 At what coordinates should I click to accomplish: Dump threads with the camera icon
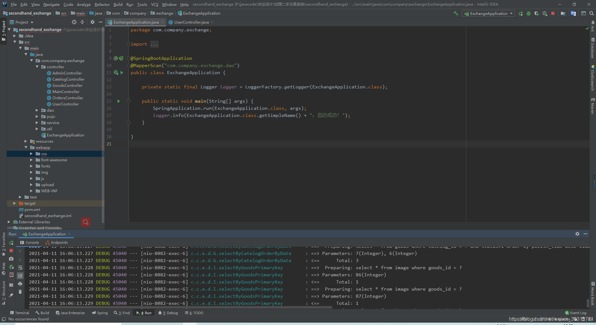(11, 259)
